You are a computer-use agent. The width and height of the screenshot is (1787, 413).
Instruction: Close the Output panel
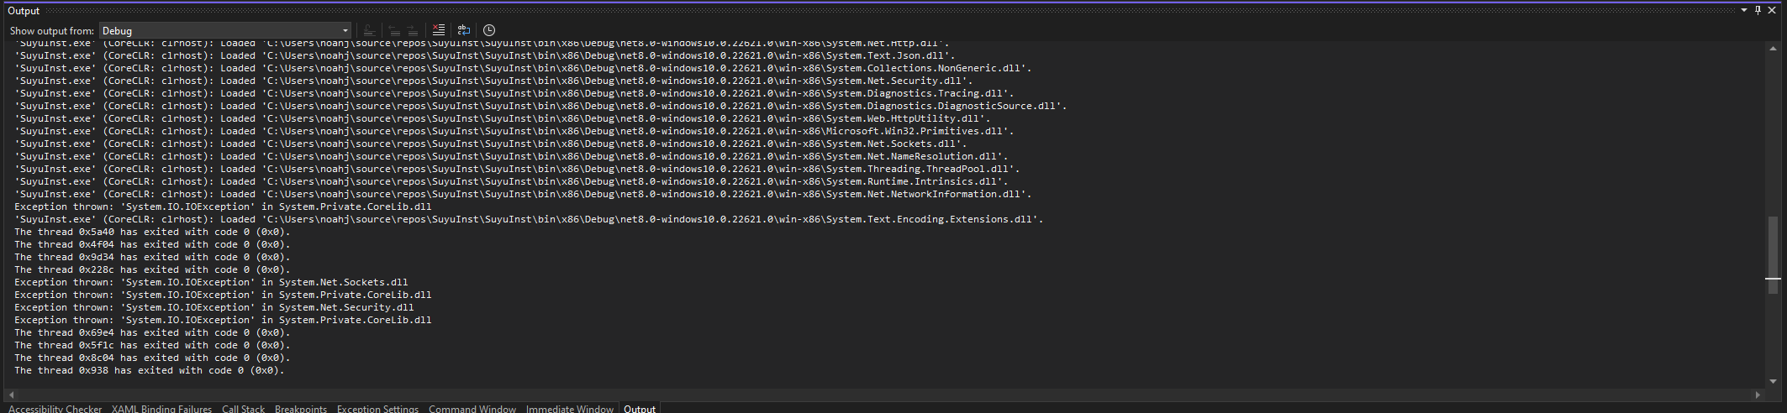(x=1772, y=10)
